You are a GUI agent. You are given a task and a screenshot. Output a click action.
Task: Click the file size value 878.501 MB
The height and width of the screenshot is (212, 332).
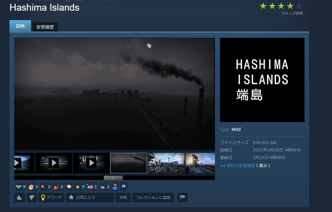[264, 142]
